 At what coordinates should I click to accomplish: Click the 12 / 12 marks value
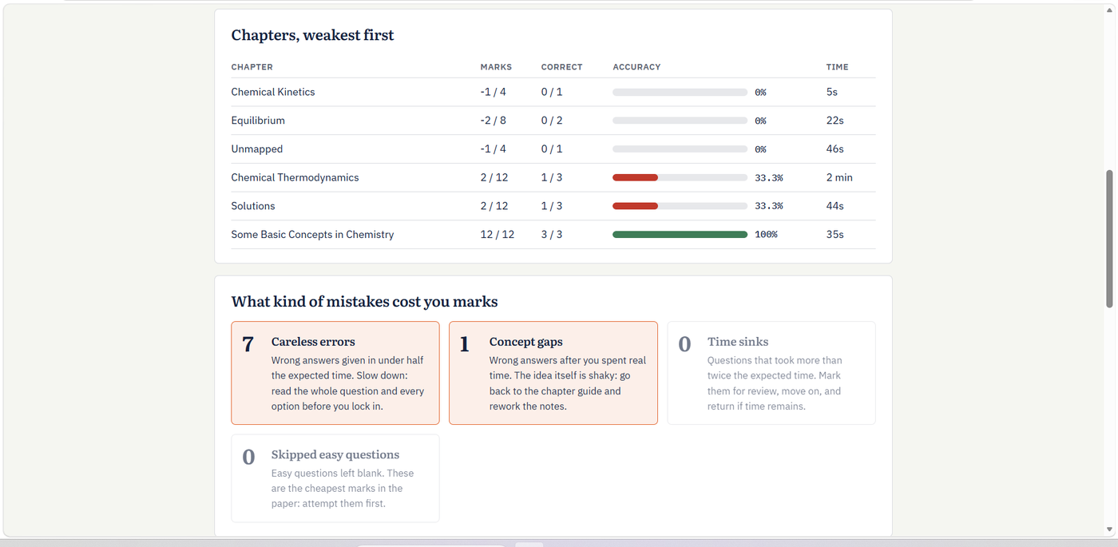pos(498,235)
